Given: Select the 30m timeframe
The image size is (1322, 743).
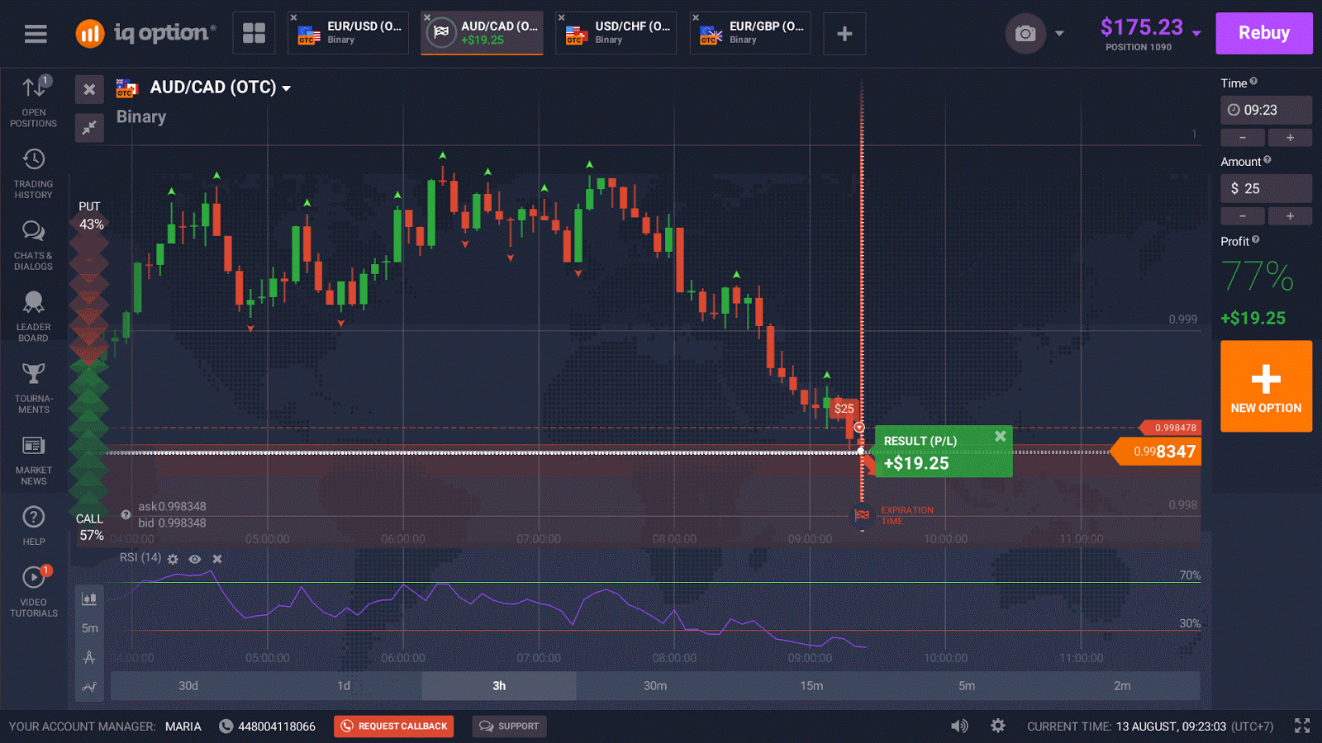Looking at the screenshot, I should (x=655, y=686).
